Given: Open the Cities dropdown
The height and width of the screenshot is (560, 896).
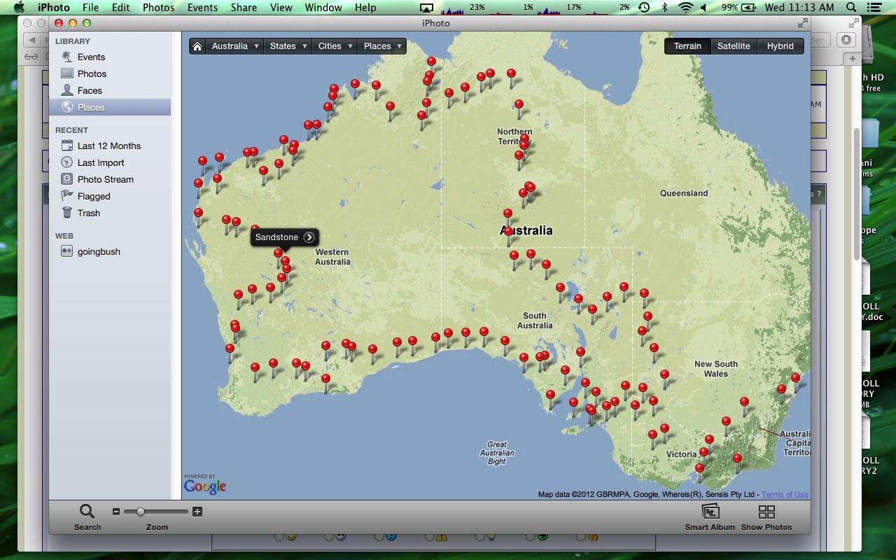Looking at the screenshot, I should (335, 46).
